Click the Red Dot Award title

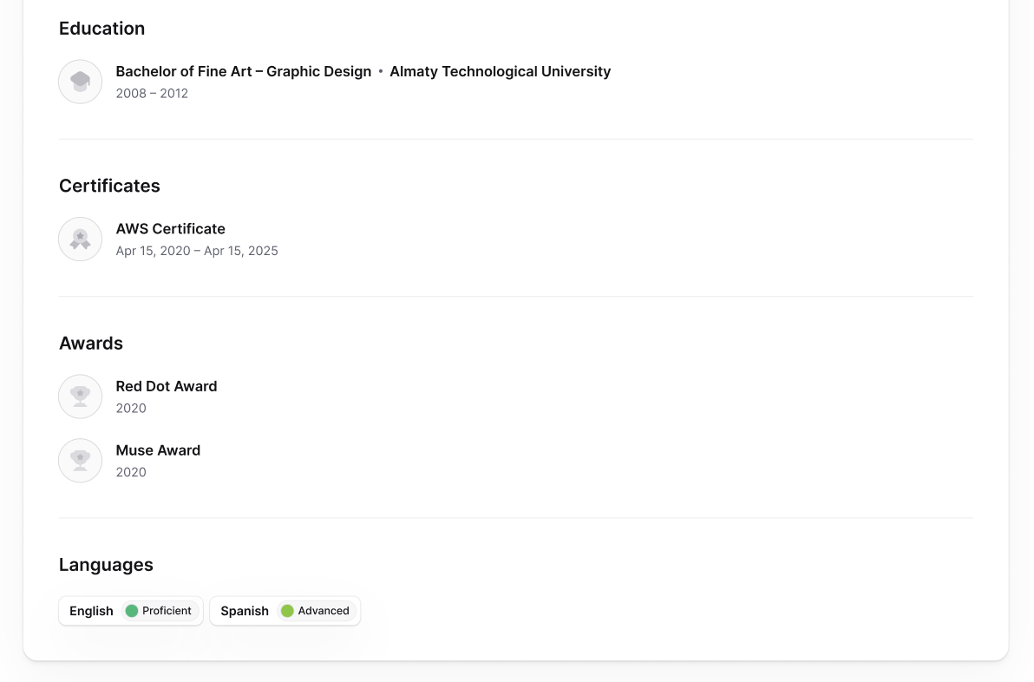167,386
